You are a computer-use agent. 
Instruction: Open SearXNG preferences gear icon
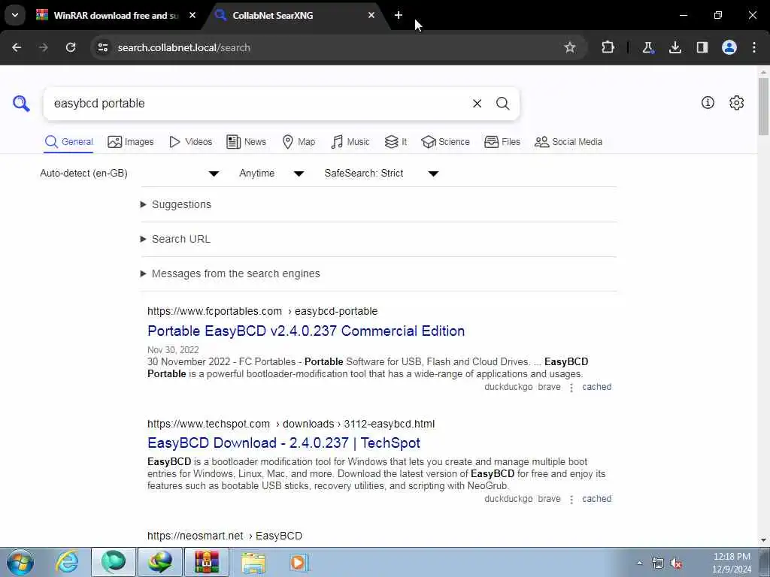click(x=736, y=102)
